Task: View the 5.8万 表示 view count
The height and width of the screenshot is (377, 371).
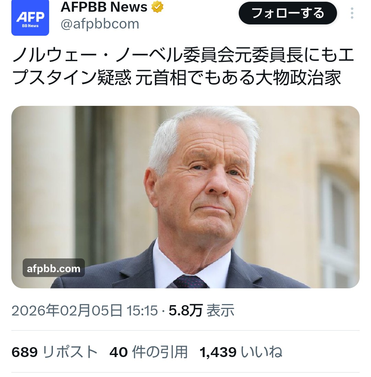Action: pyautogui.click(x=201, y=310)
